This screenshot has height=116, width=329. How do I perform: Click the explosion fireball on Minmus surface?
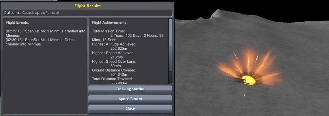point(249,80)
